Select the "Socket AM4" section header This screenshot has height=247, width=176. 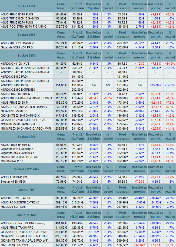point(26,137)
